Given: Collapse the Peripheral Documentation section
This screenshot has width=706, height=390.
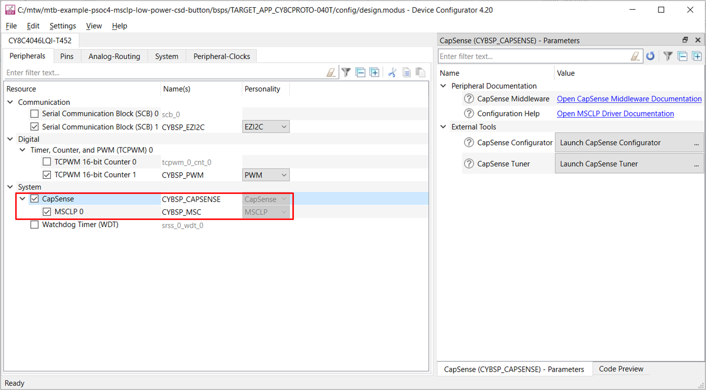Looking at the screenshot, I should pos(443,86).
